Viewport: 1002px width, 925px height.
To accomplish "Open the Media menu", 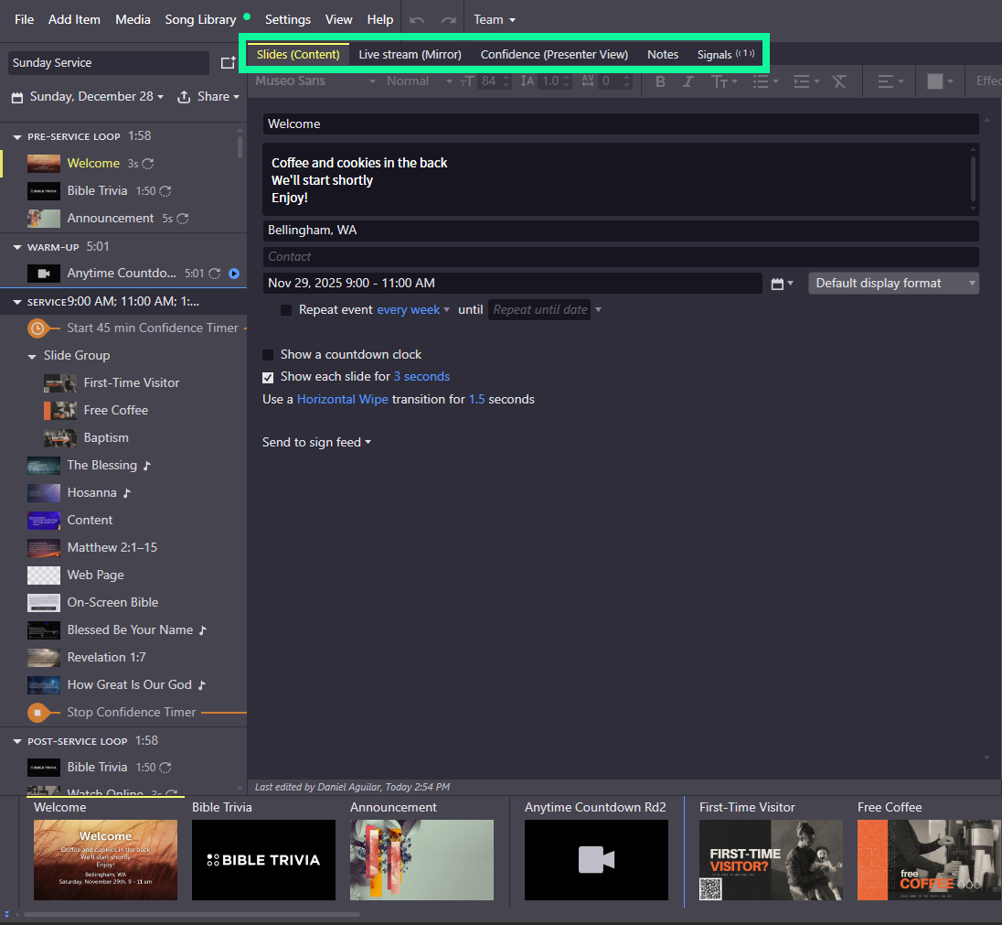I will (x=133, y=20).
